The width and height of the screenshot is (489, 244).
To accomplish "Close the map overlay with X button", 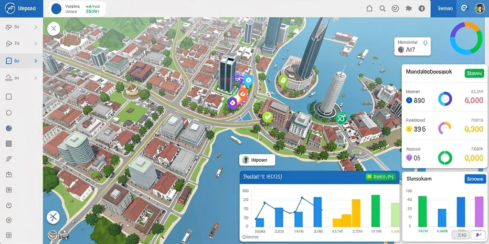I will [x=53, y=29].
